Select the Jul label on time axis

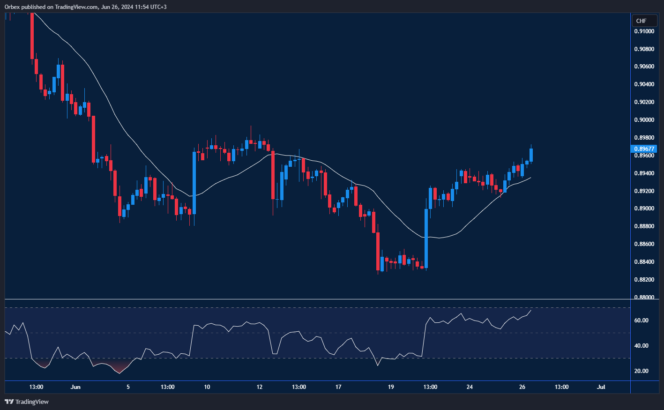click(601, 387)
